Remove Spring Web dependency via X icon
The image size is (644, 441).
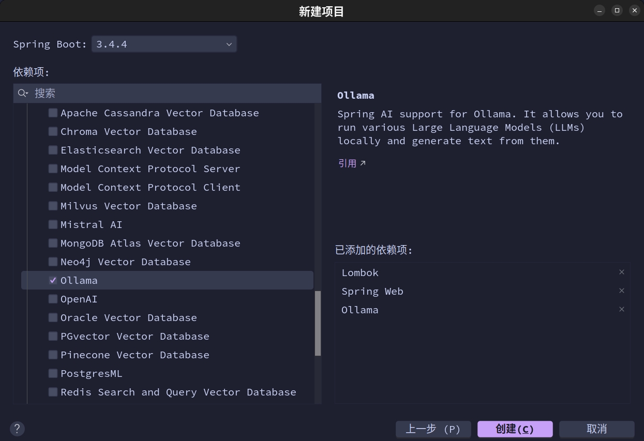[621, 291]
